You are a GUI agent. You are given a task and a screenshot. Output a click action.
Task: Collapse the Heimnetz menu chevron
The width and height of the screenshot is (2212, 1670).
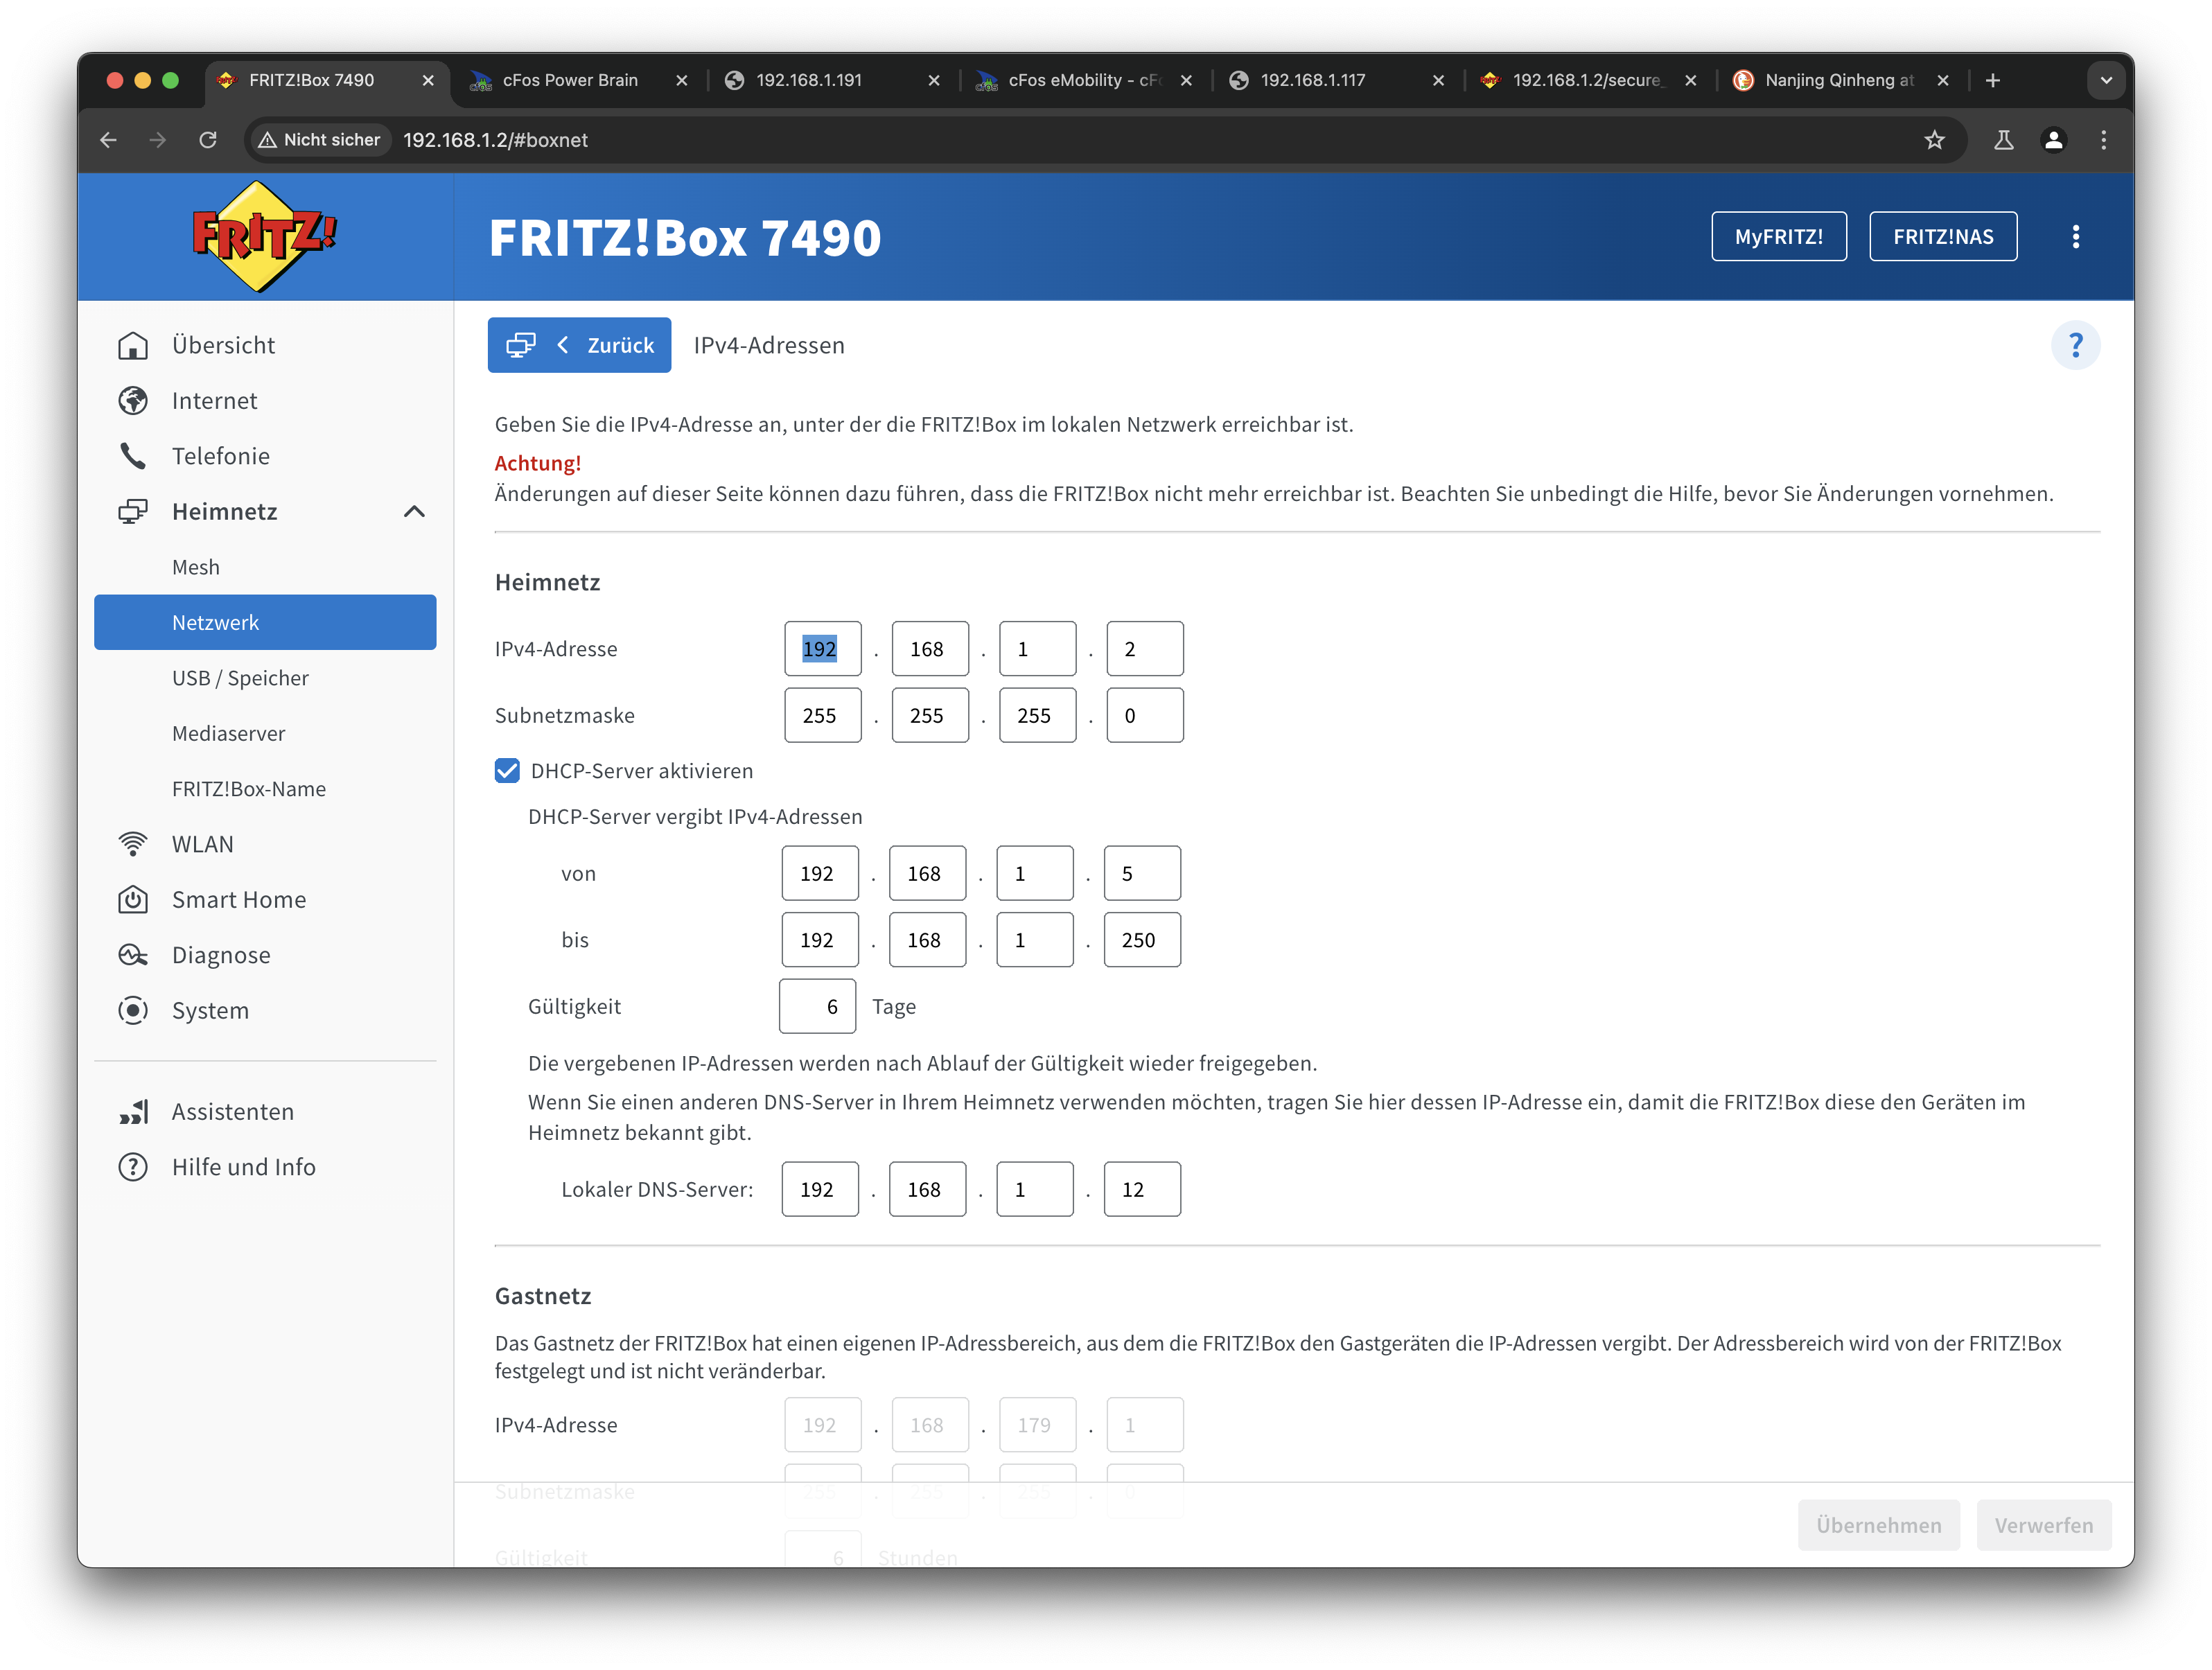414,512
